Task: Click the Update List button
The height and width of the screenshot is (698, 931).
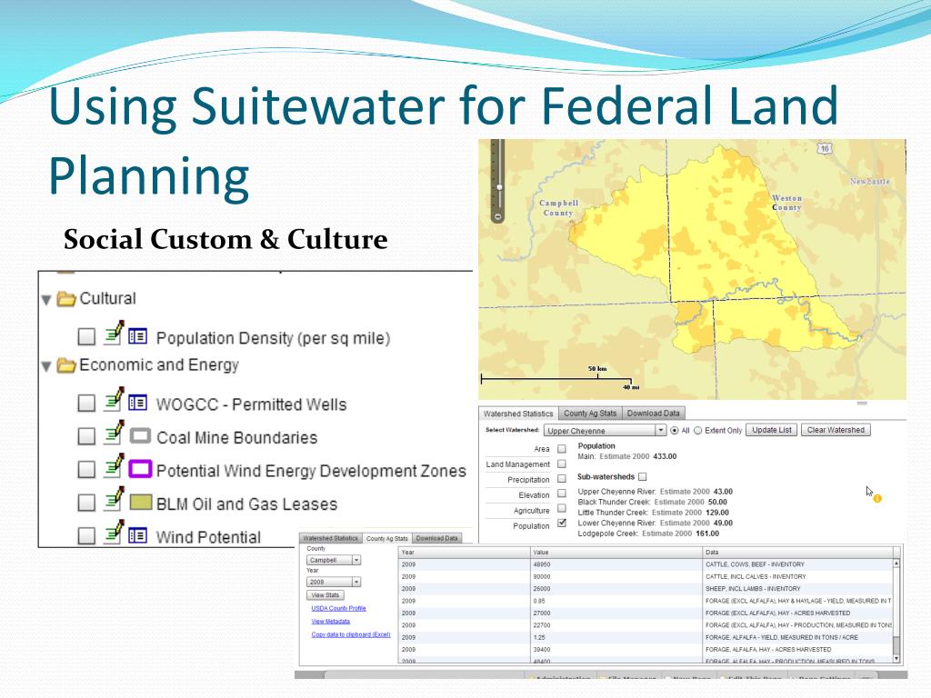Action: [x=772, y=430]
